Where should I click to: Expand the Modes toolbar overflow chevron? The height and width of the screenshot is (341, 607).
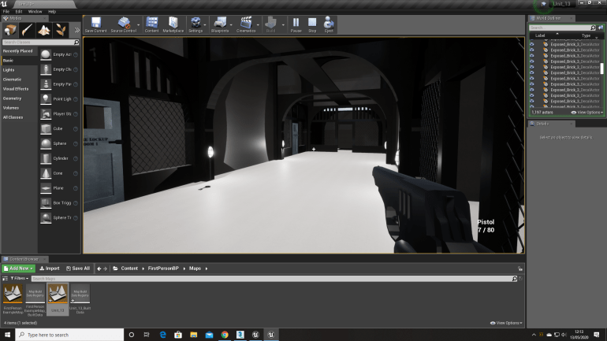tap(76, 30)
